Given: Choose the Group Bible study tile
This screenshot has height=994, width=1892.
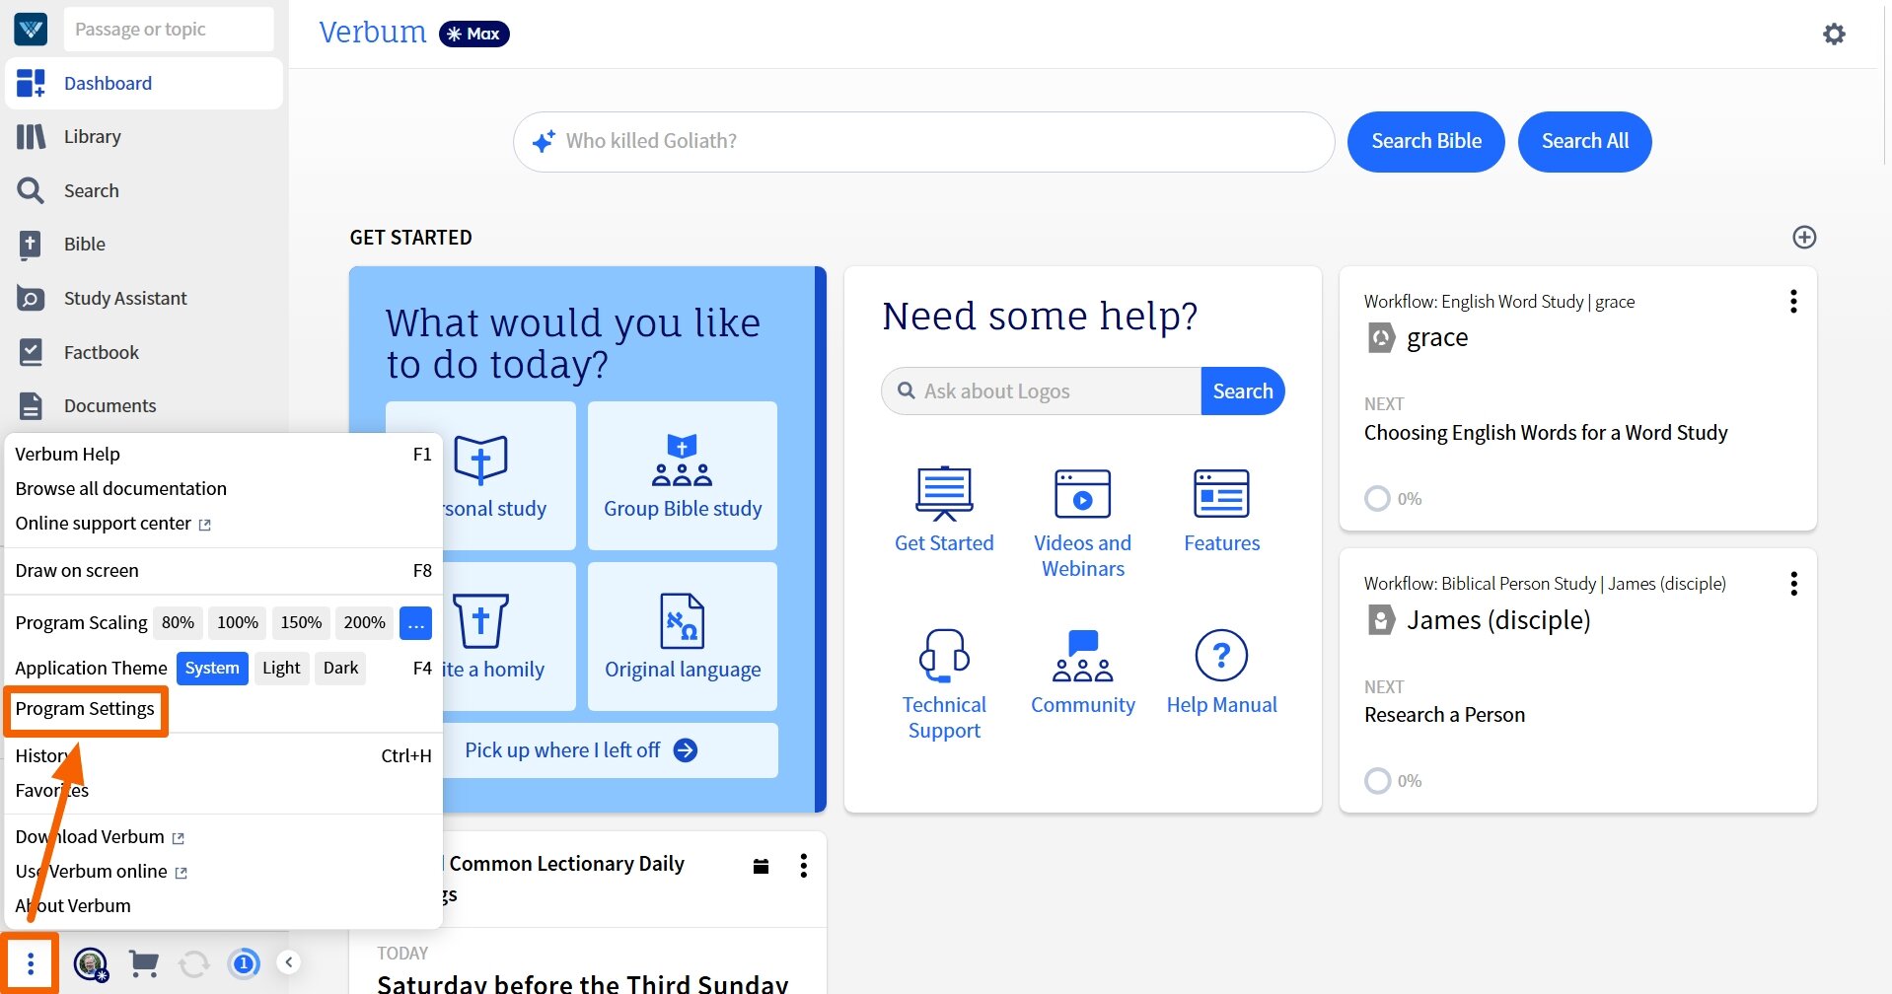Looking at the screenshot, I should tap(683, 475).
